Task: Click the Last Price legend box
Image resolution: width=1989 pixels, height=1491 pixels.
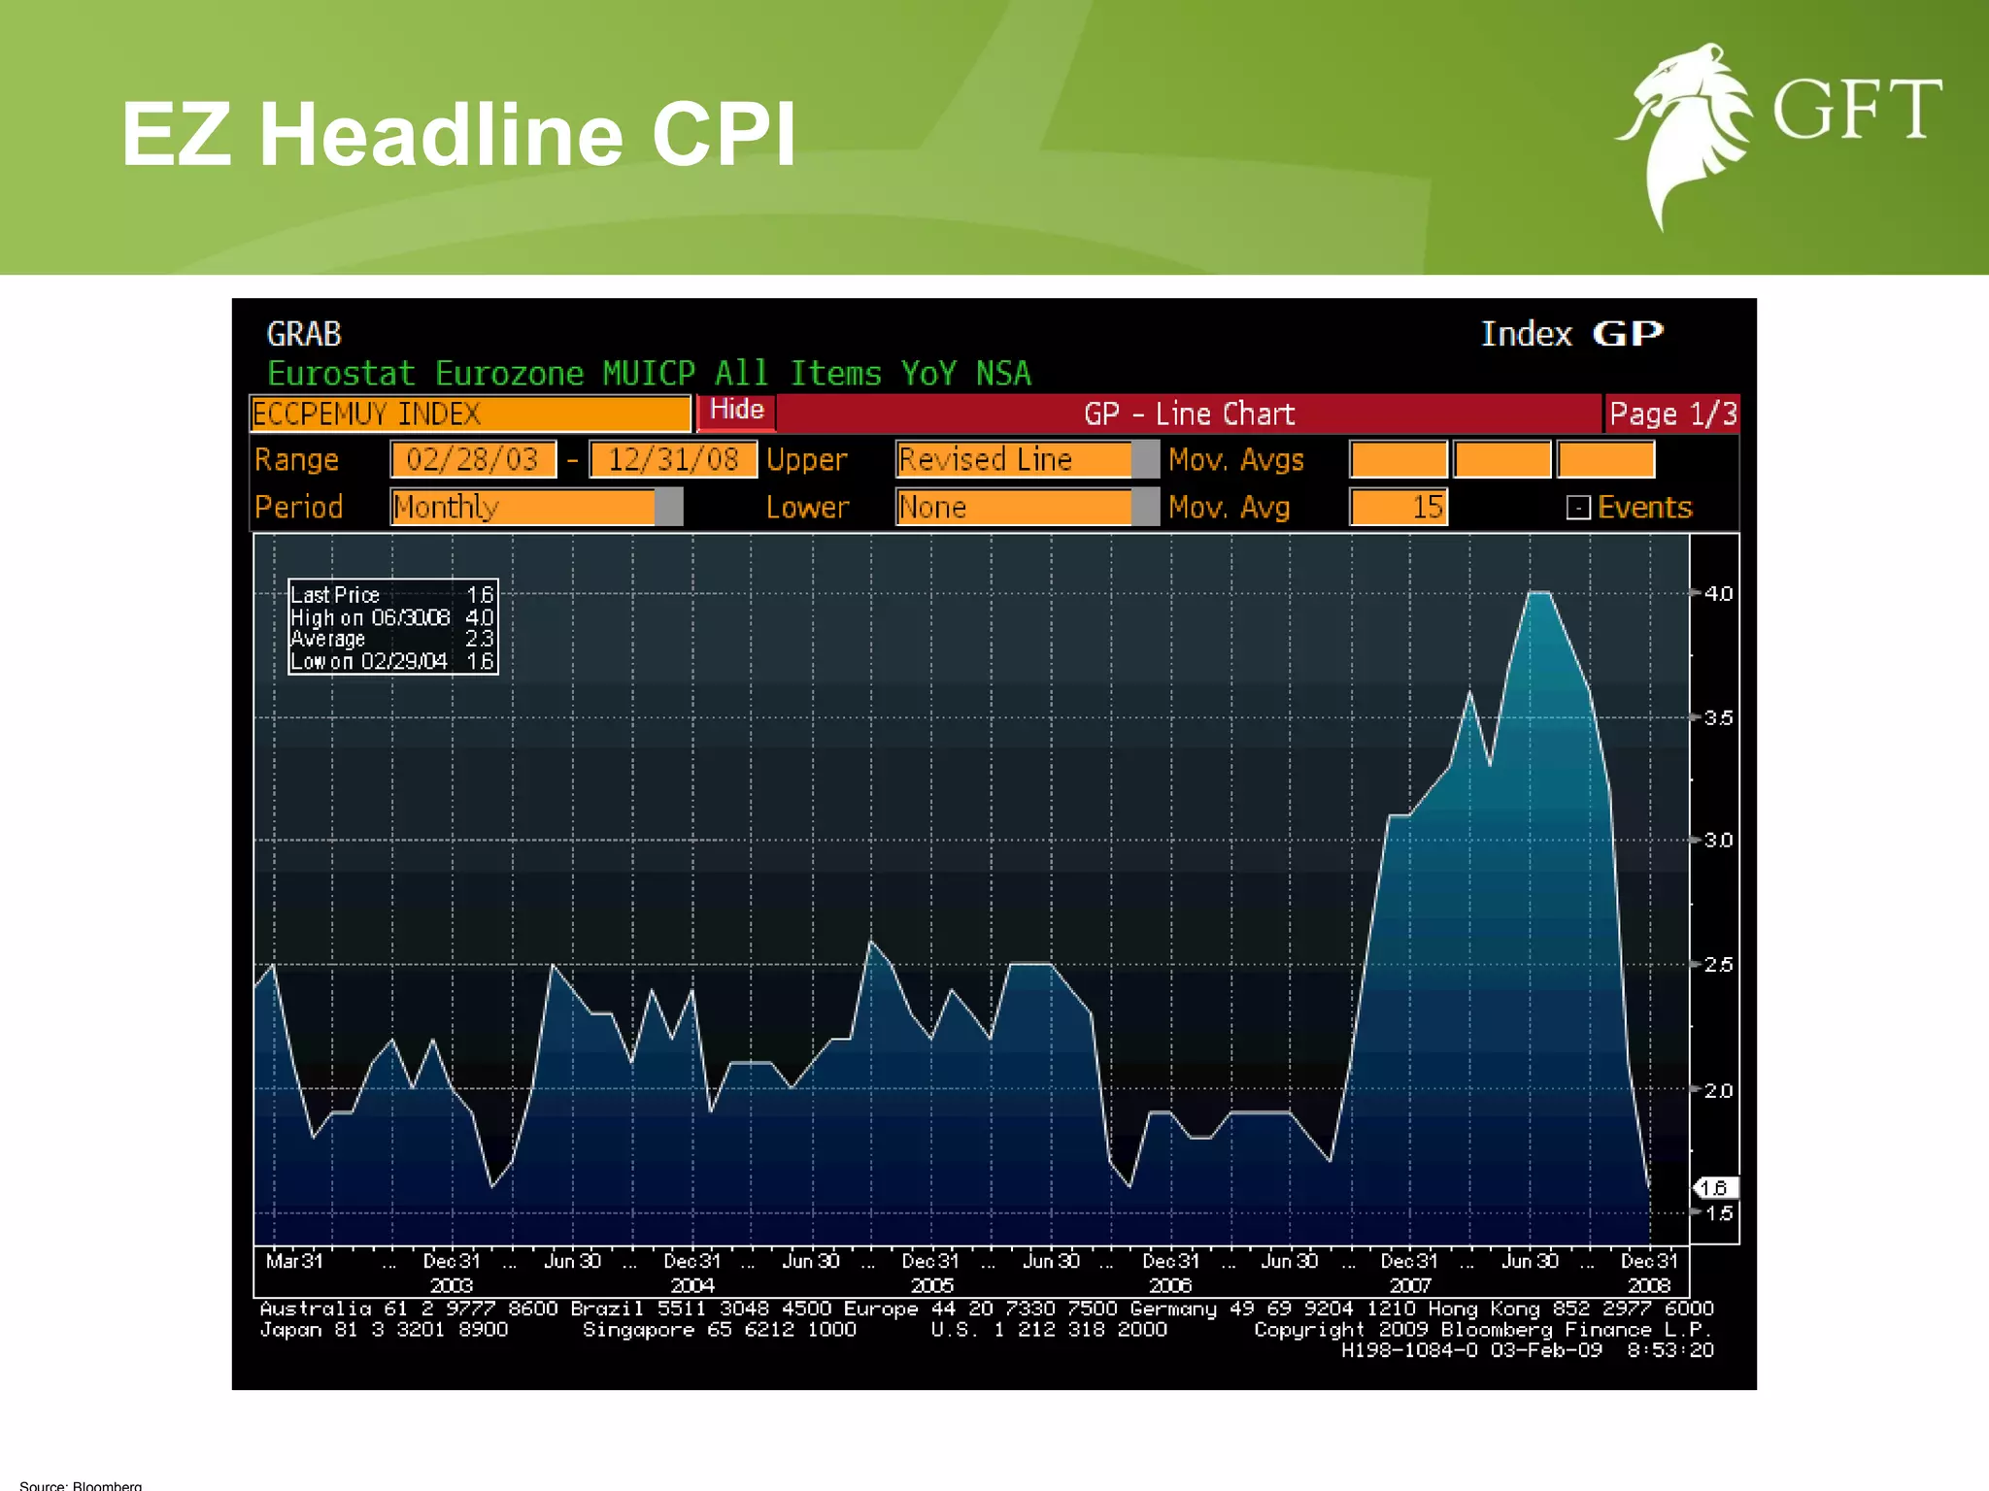Action: point(393,627)
